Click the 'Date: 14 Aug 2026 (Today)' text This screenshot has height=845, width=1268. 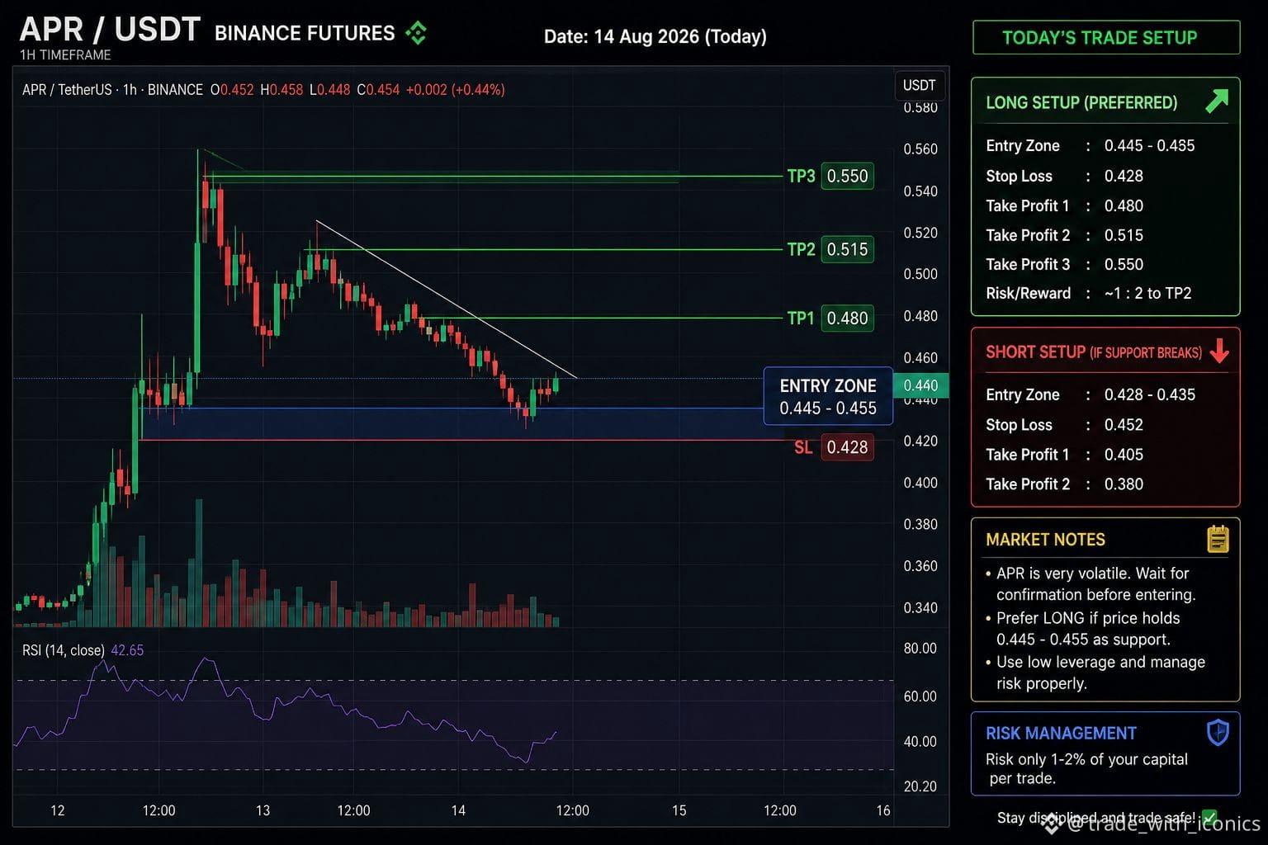click(655, 36)
